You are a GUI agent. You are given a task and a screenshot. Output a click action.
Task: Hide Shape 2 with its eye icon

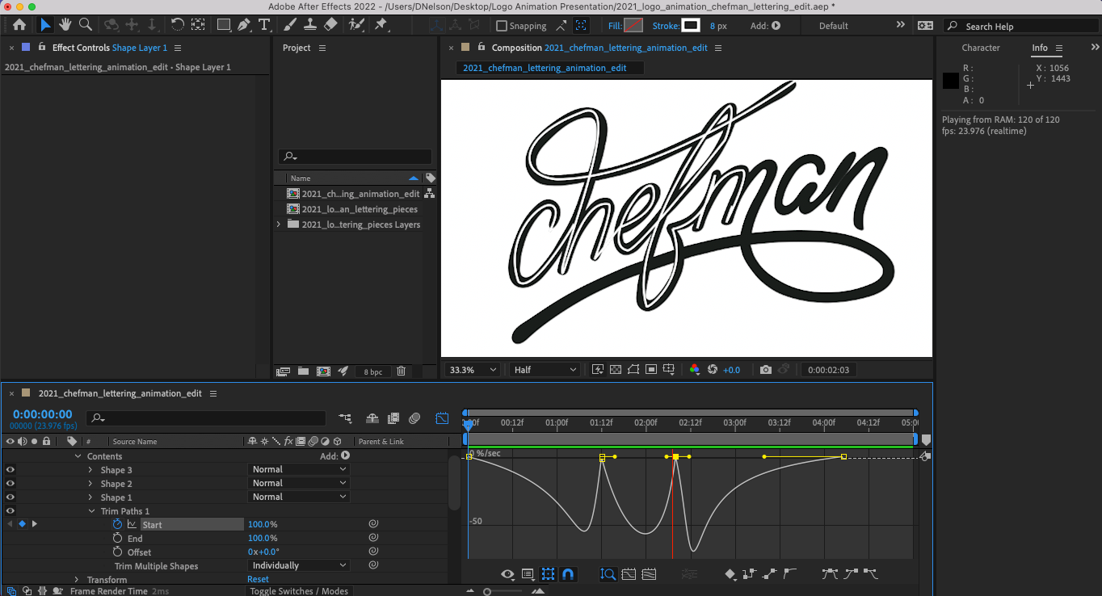11,484
